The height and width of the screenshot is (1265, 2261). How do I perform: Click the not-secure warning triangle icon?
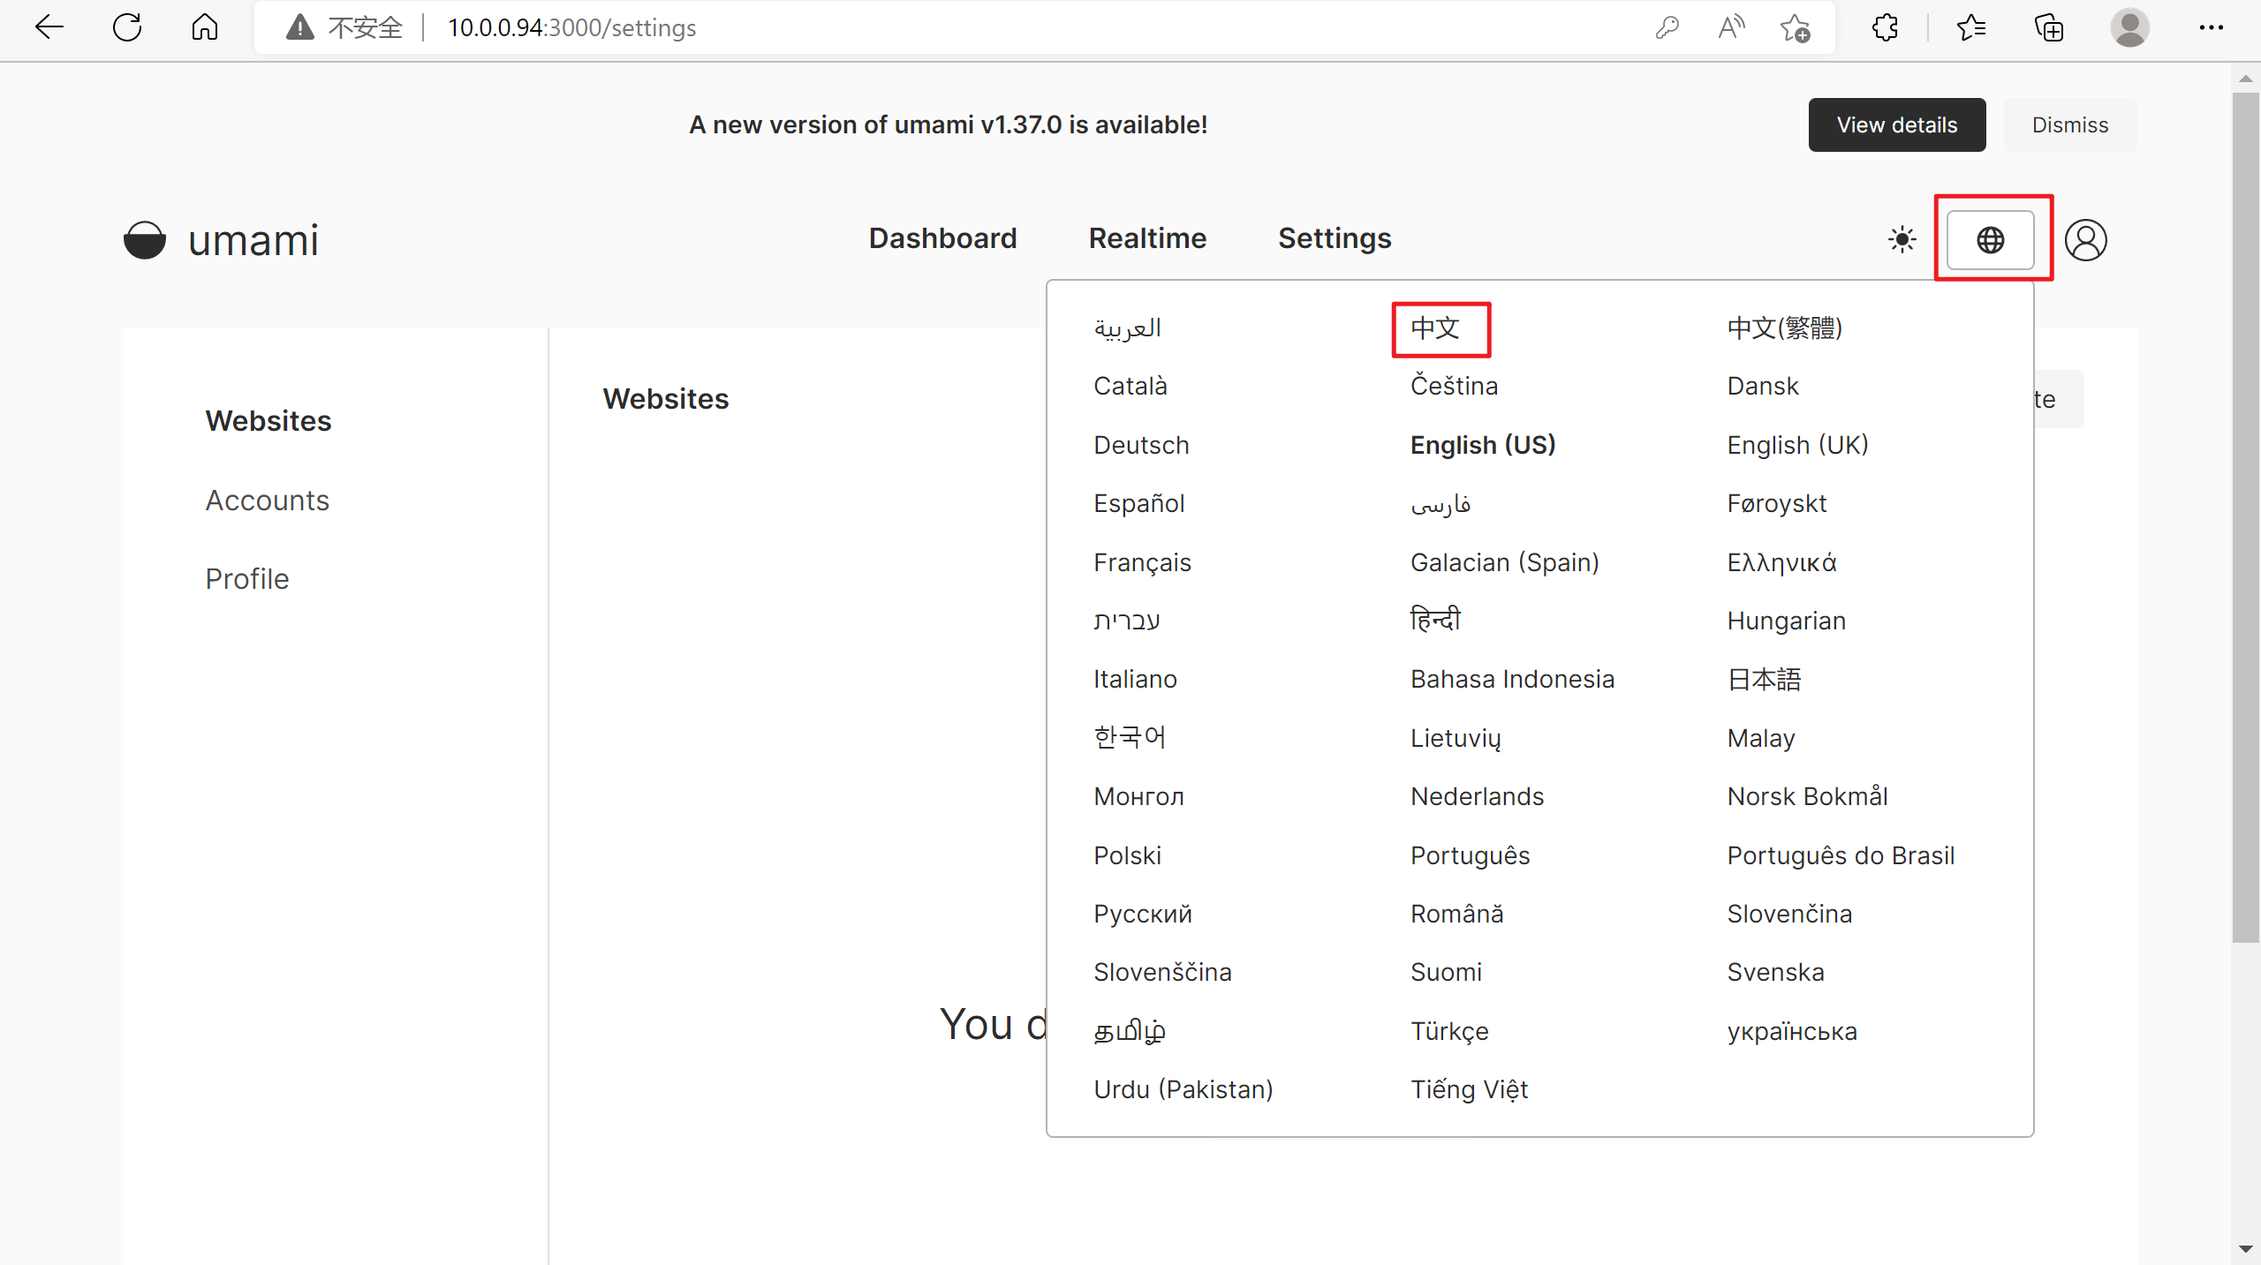(300, 27)
